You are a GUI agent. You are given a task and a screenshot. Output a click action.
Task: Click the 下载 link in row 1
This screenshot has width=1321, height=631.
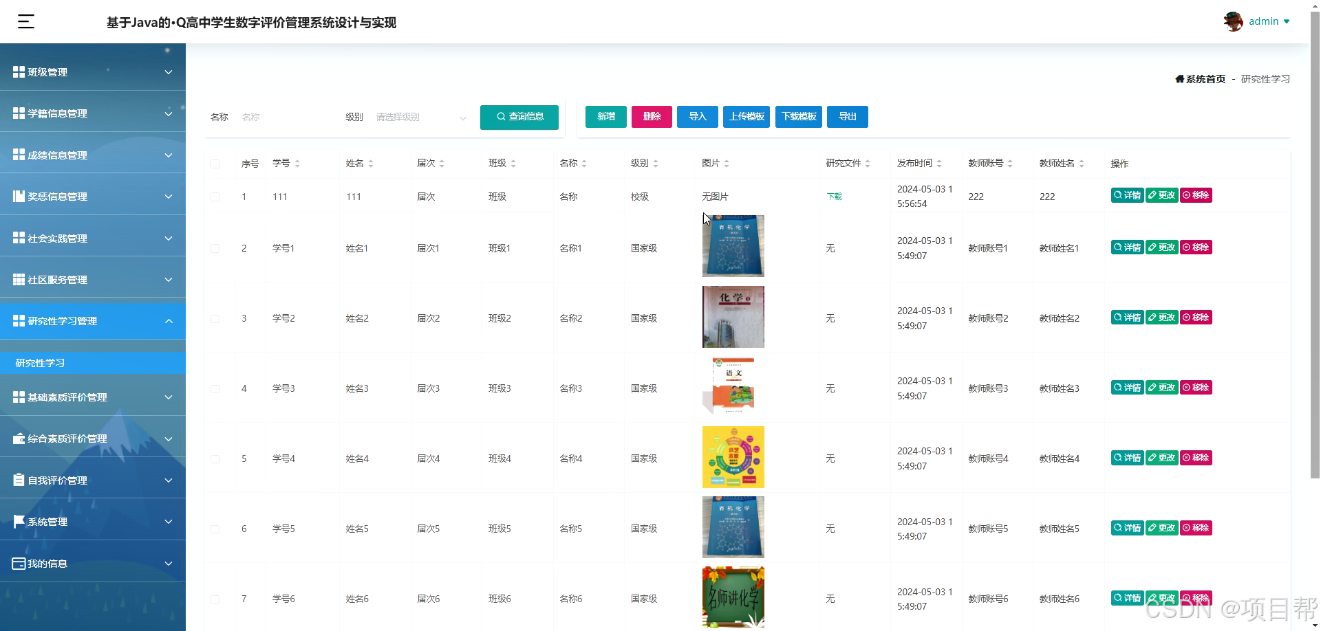pyautogui.click(x=834, y=197)
